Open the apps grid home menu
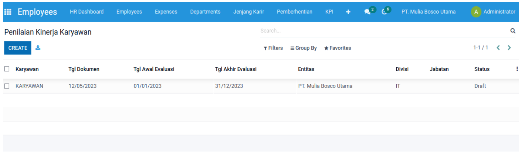Screen dimensions: 523x155 tap(8, 12)
